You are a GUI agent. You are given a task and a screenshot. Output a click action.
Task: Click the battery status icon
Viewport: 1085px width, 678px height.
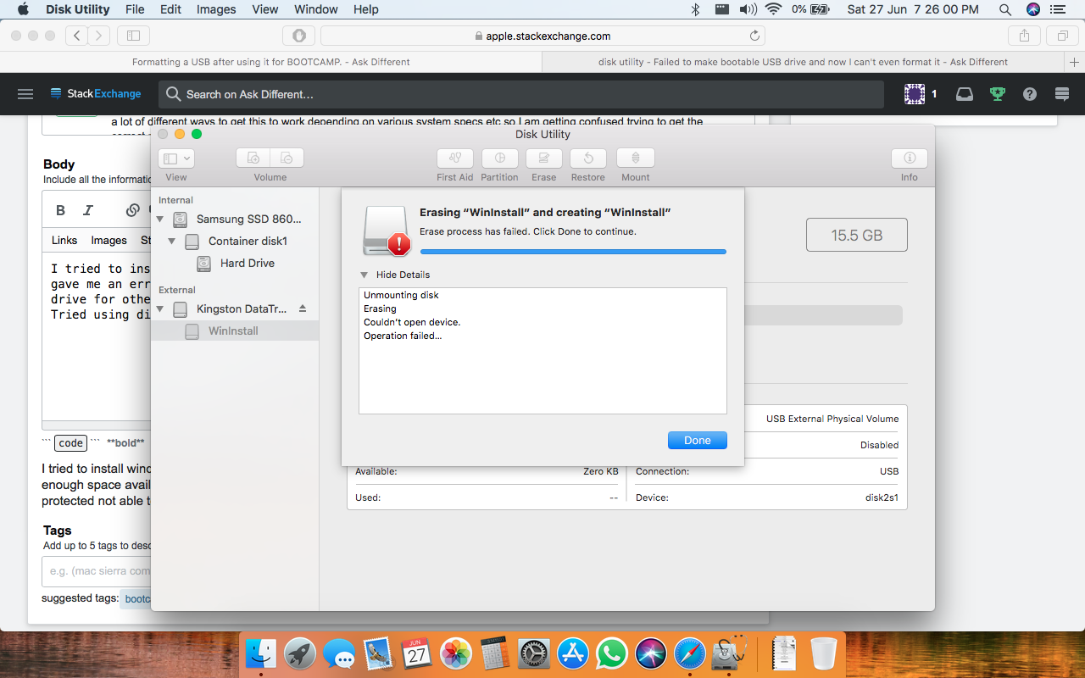pos(820,9)
